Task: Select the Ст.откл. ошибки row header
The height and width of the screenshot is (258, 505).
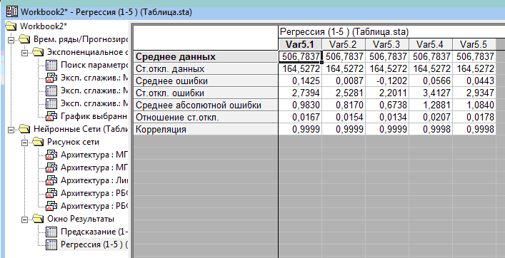Action: pyautogui.click(x=206, y=93)
